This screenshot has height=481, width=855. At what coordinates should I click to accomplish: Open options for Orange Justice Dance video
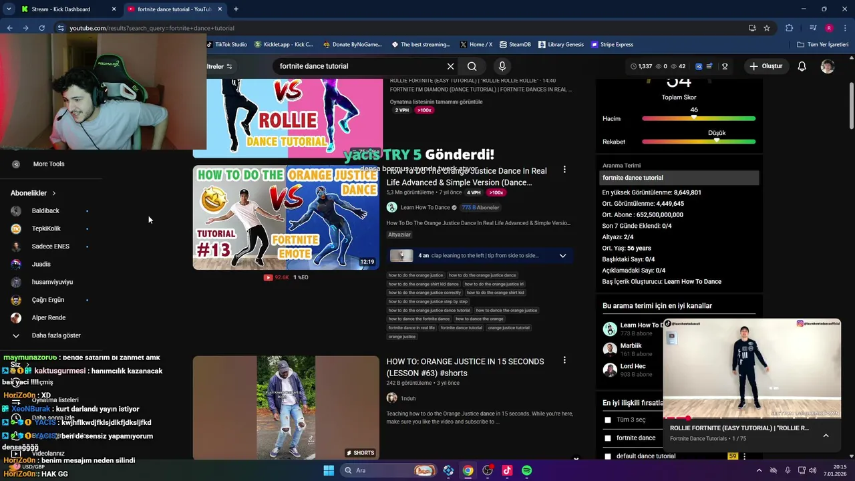(x=564, y=170)
